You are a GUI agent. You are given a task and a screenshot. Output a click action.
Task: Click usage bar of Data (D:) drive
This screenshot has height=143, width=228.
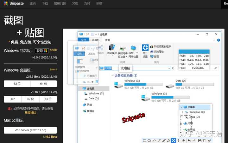pyautogui.click(x=194, y=84)
